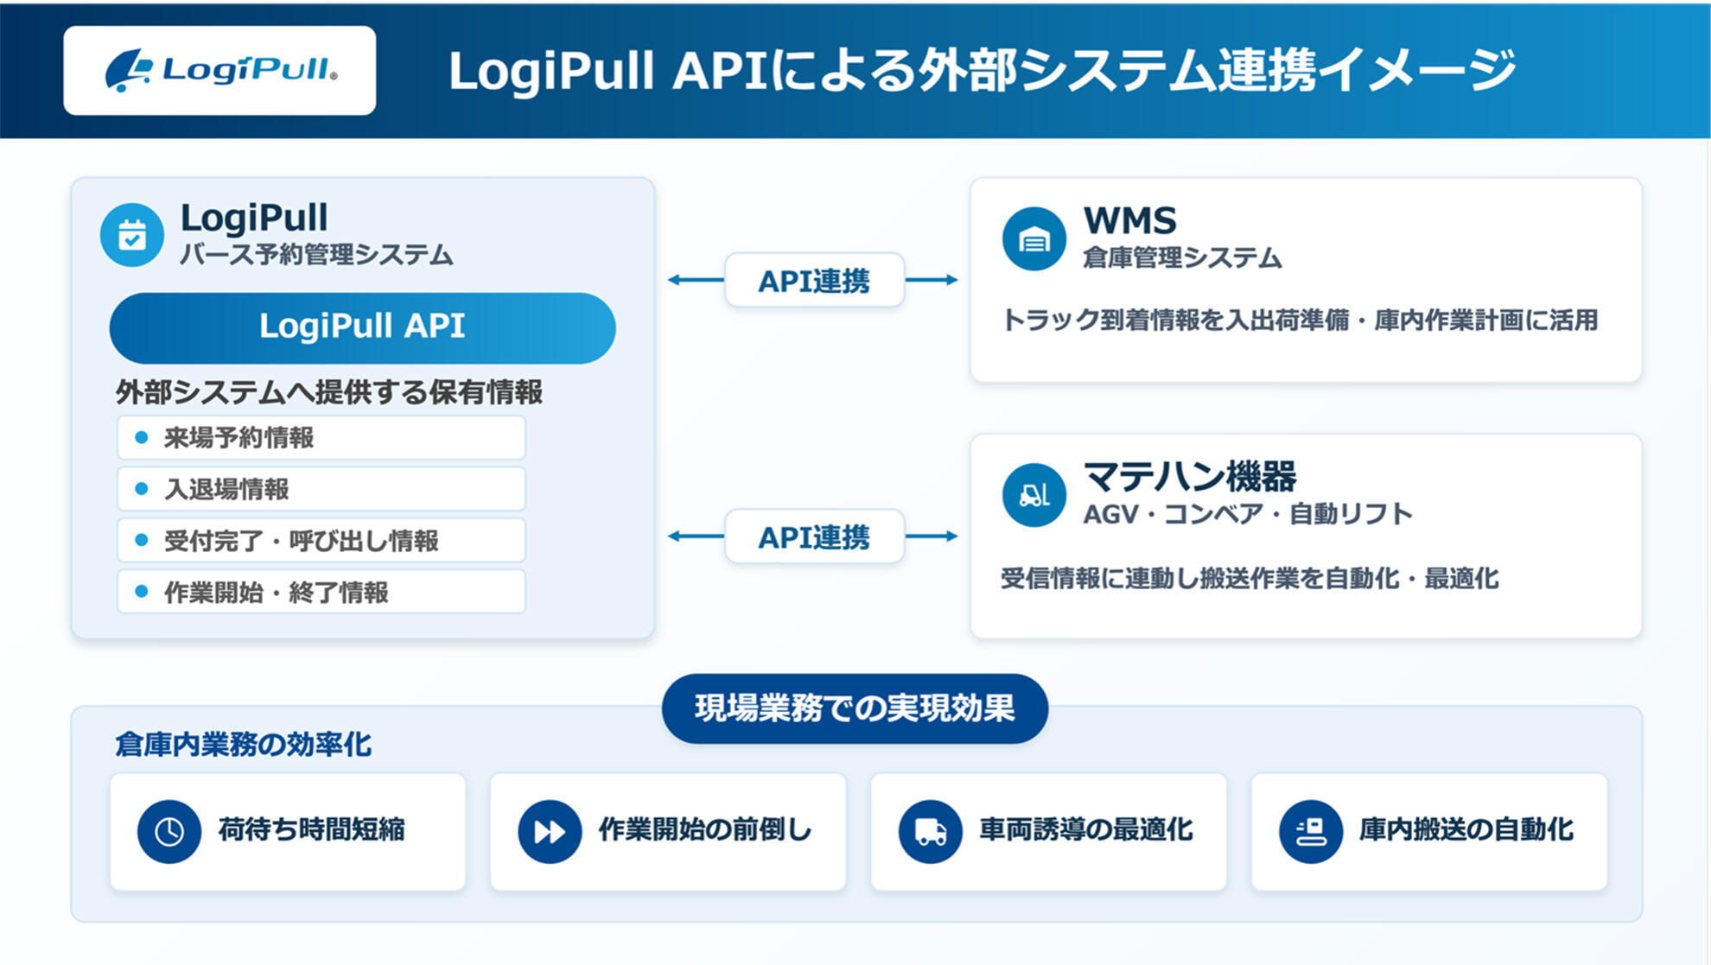Click the forklift icon beside マテハン機器
This screenshot has height=965, width=1711.
pos(1034,495)
